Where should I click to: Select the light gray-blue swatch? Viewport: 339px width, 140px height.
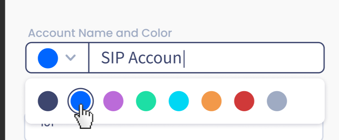coord(277,101)
